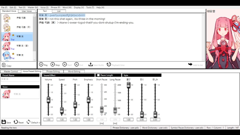Click the Play icon in playback bar
This screenshot has width=240, height=135.
pos(41,64)
